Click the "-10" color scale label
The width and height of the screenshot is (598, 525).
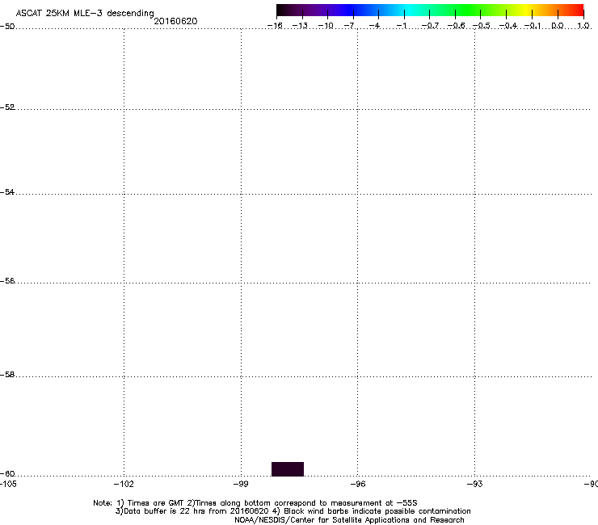tap(326, 26)
